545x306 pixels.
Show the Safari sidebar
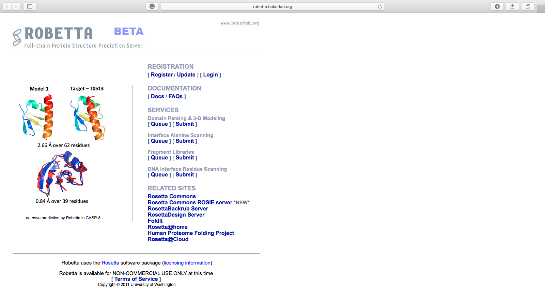(30, 6)
